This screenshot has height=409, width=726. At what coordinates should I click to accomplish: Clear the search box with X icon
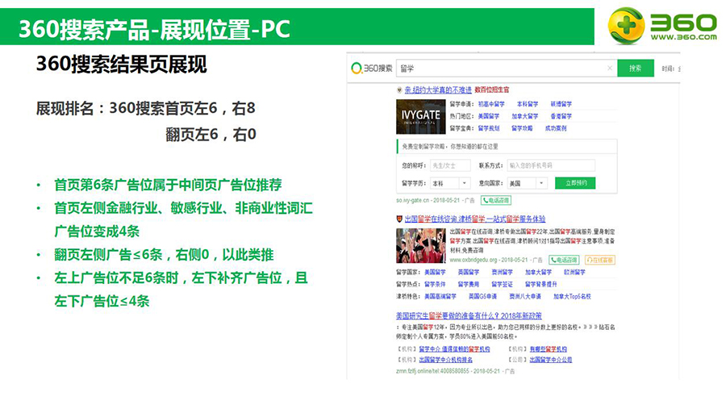(x=608, y=69)
